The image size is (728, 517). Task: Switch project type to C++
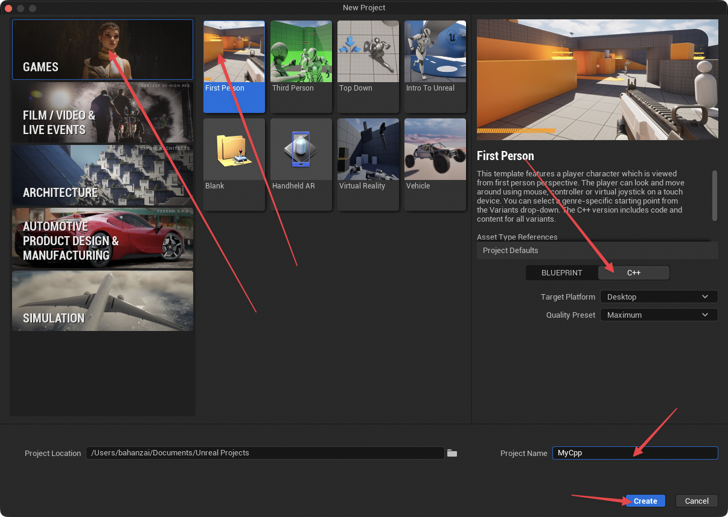634,273
